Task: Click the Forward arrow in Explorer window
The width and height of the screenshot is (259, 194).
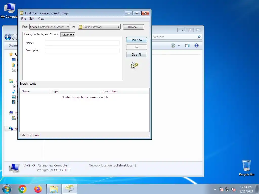Action: click(15, 37)
